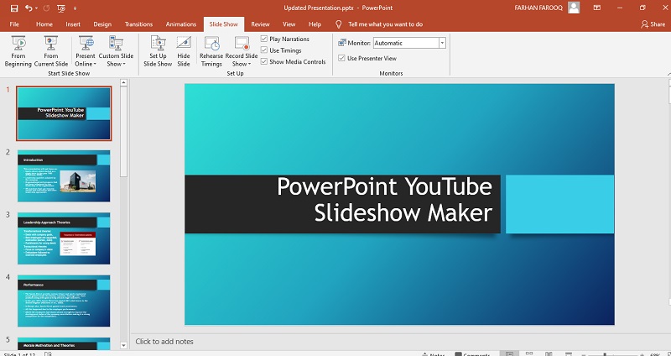Viewport: 671px width, 356px height.
Task: Click the thumbnail pane scrollbar handle
Action: [123, 132]
